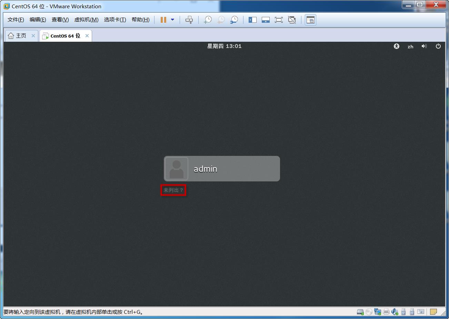Click the sound card status icon

395,312
